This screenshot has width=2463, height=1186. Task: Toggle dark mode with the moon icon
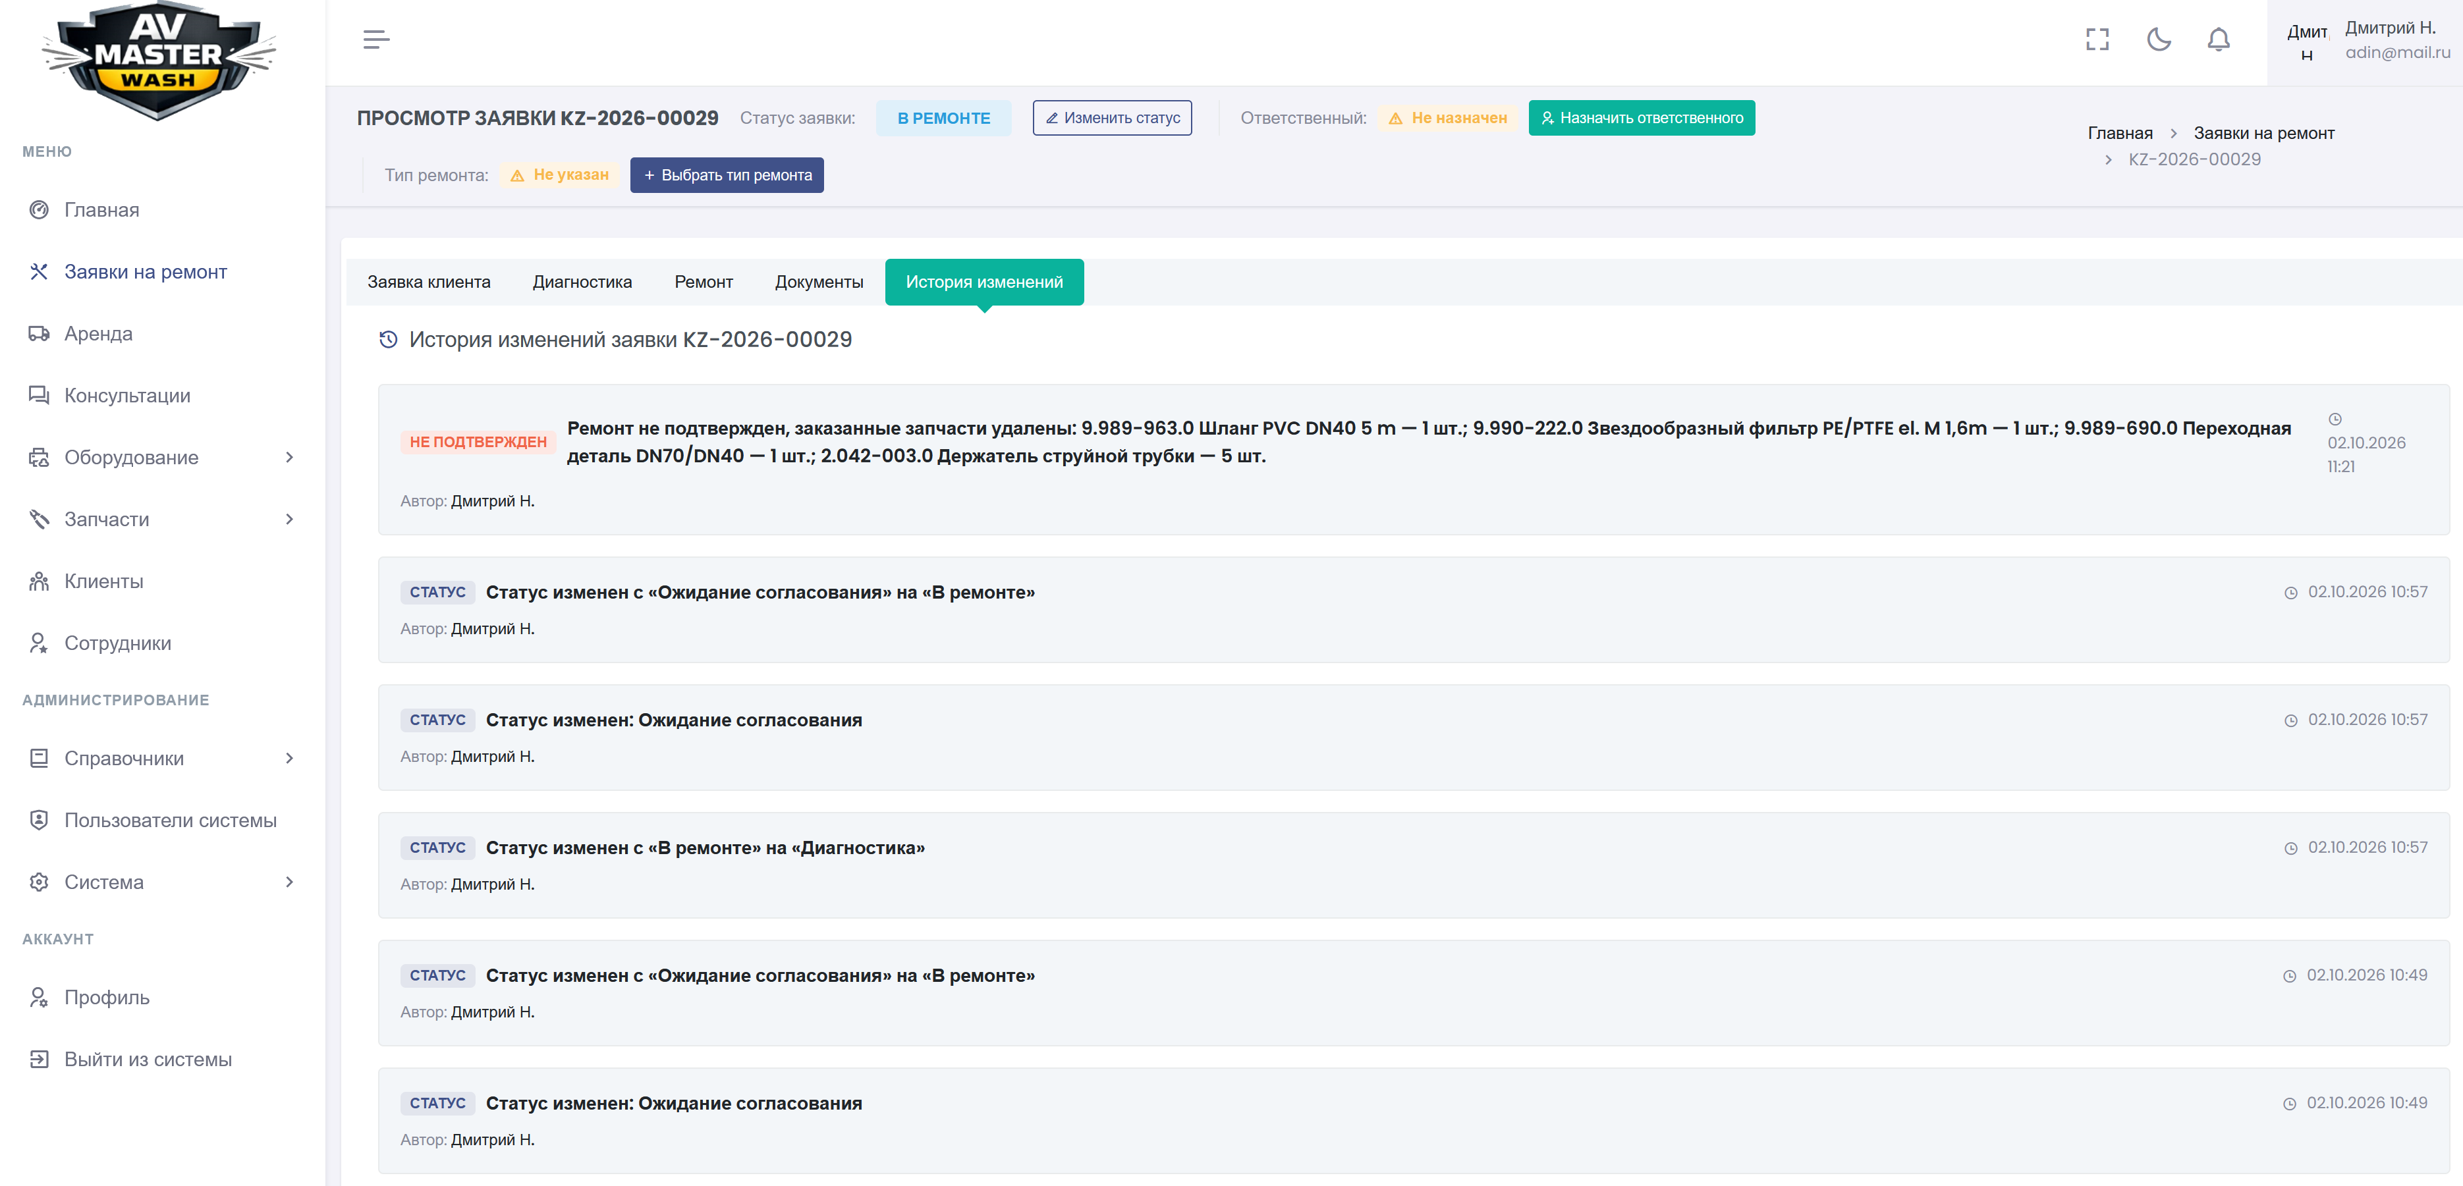(2158, 40)
